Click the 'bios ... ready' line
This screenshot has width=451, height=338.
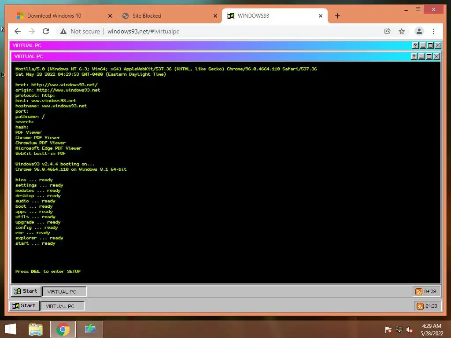pos(34,180)
